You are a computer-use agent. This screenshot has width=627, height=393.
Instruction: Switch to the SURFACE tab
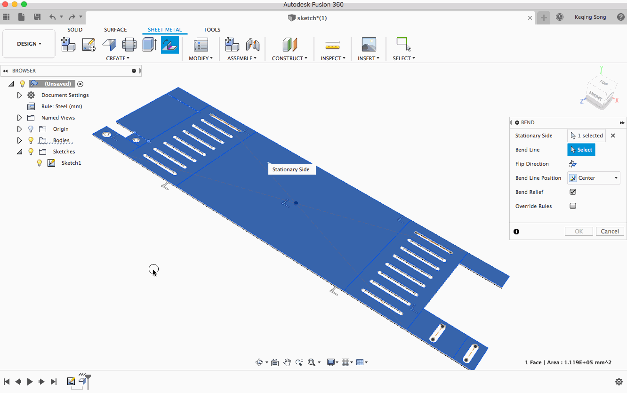(115, 30)
